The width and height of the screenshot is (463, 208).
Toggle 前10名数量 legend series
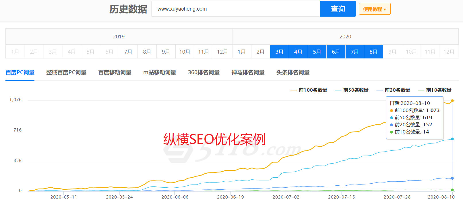point(435,90)
